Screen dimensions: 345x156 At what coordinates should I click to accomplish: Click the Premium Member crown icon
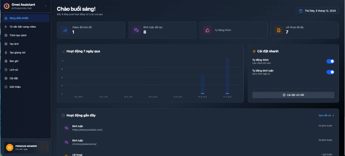[x=10, y=148]
